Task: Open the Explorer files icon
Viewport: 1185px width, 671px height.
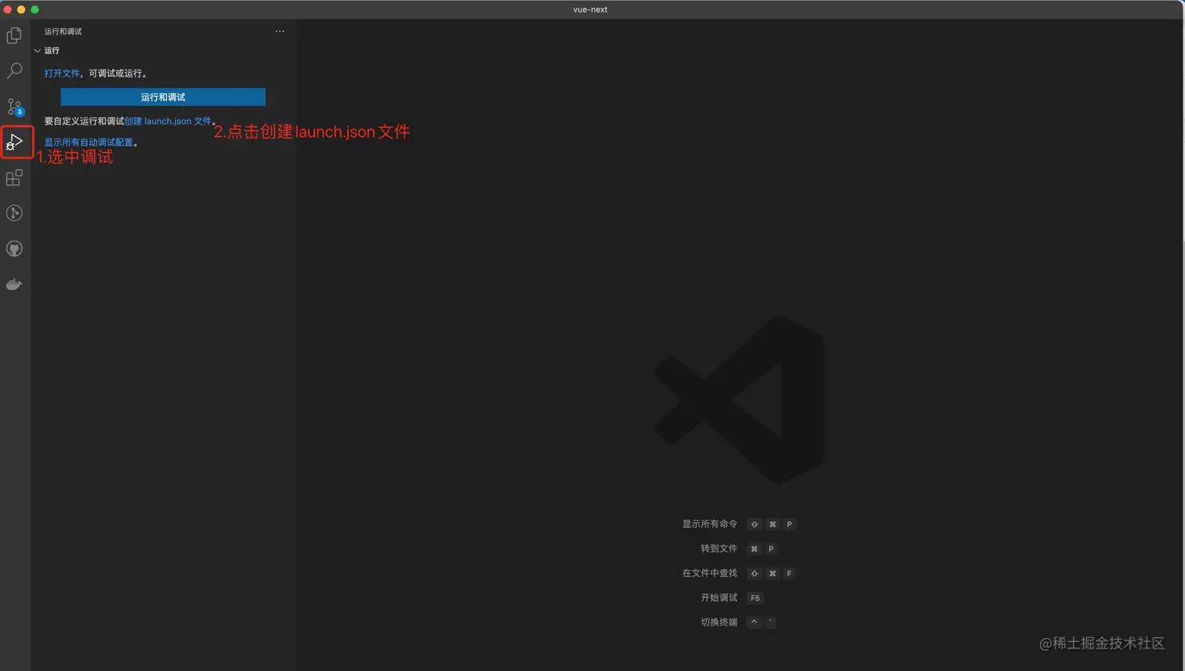Action: 14,35
